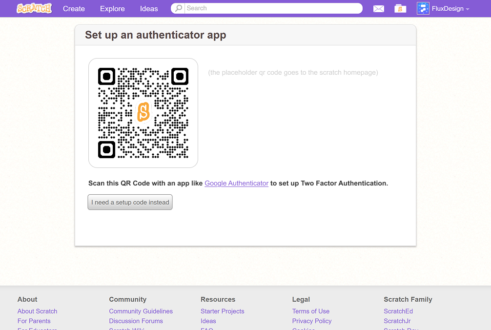Open the Messages envelope icon
Image resolution: width=491 pixels, height=330 pixels.
379,9
